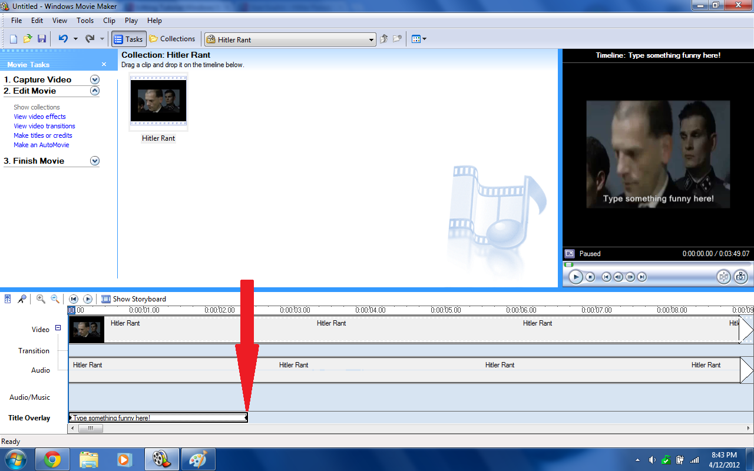Open Paint from the taskbar

point(198,459)
